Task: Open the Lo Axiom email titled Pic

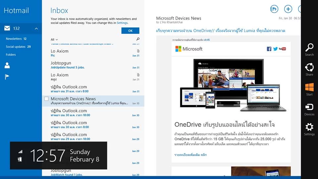Action: pyautogui.click(x=93, y=53)
